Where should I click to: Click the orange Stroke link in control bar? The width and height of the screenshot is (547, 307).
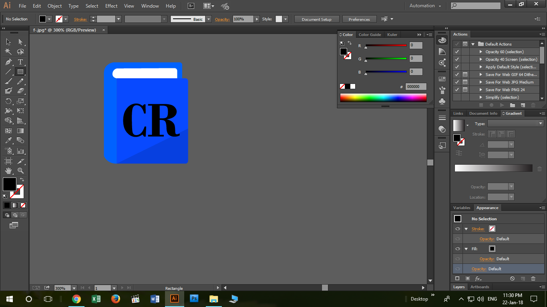pyautogui.click(x=80, y=19)
